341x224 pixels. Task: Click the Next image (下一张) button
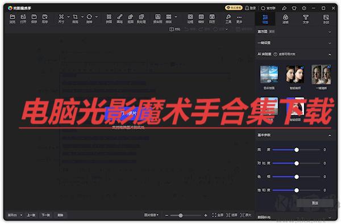[45, 215]
